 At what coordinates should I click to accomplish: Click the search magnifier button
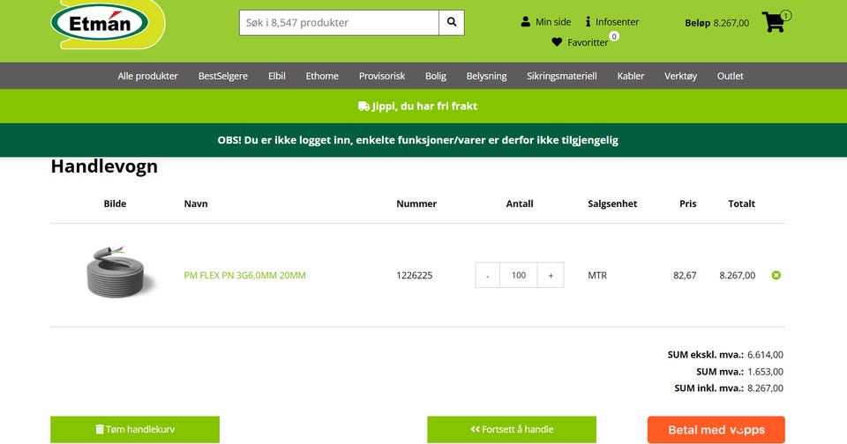(x=452, y=23)
